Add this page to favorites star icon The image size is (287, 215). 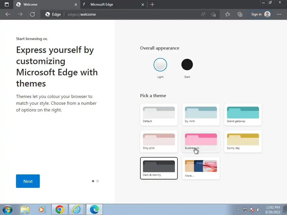[x=213, y=14]
